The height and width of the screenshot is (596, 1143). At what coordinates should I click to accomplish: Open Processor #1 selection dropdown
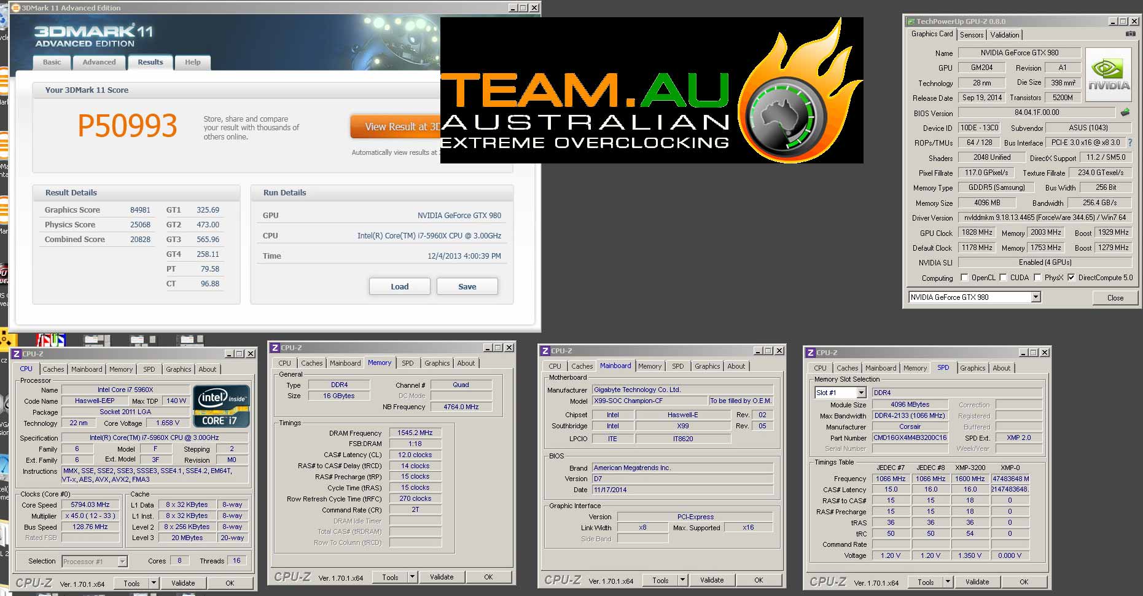click(x=122, y=561)
